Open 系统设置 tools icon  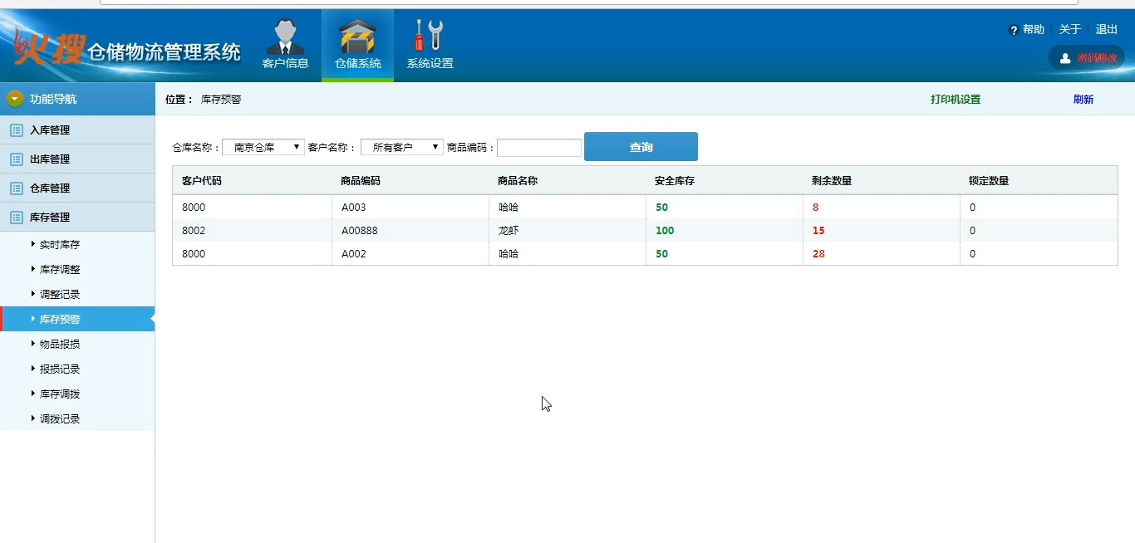point(429,36)
